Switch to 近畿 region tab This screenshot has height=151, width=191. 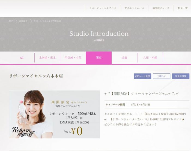pos(124,58)
